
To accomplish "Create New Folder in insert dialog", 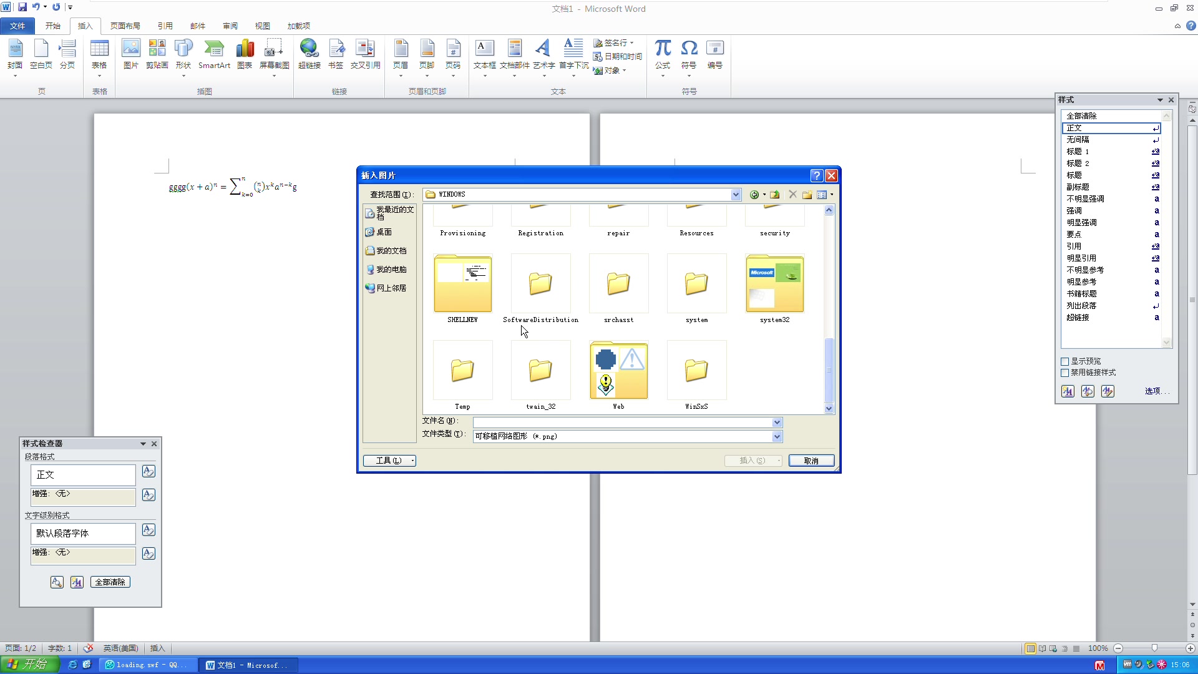I will point(807,195).
